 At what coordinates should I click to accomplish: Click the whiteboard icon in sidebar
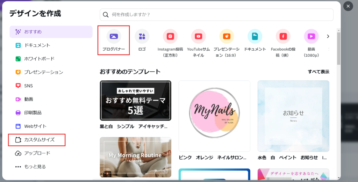tap(18, 59)
